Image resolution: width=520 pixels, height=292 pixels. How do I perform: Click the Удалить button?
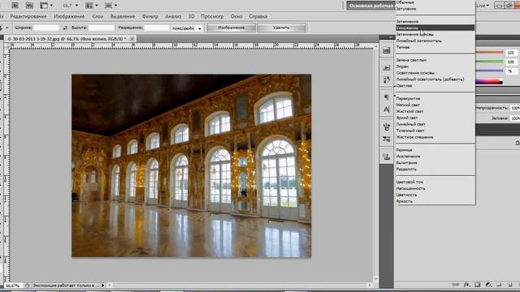click(x=281, y=28)
